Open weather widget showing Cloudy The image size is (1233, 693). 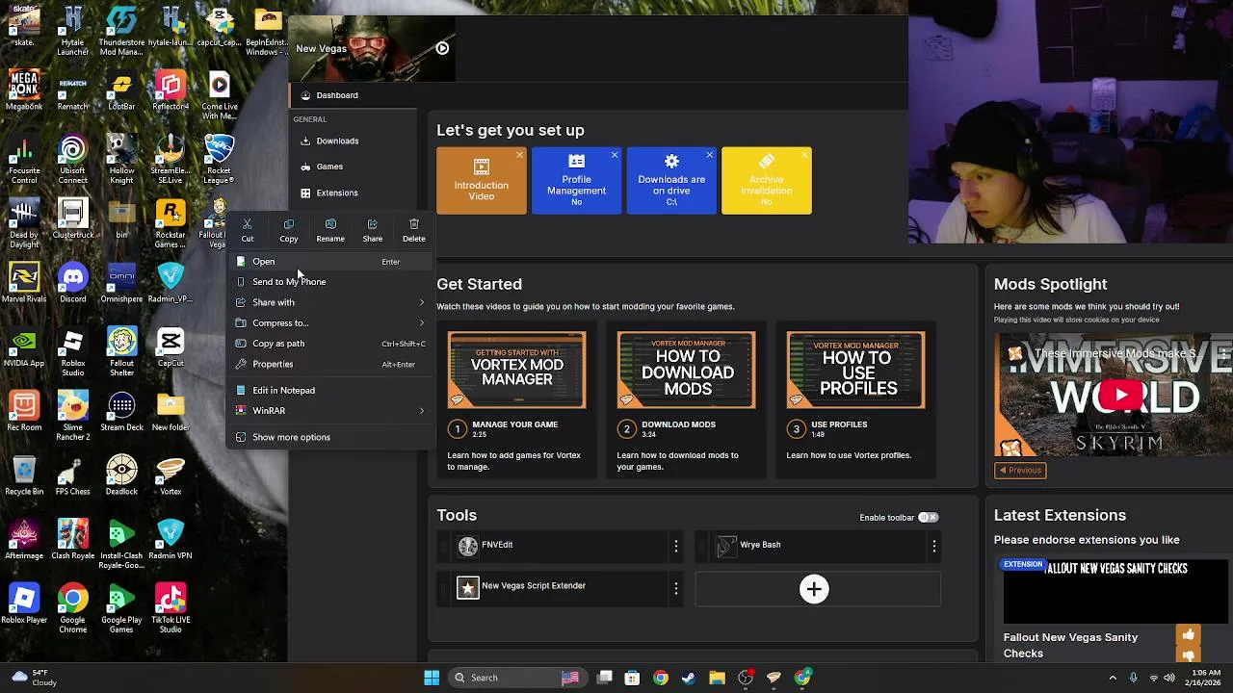click(x=35, y=678)
